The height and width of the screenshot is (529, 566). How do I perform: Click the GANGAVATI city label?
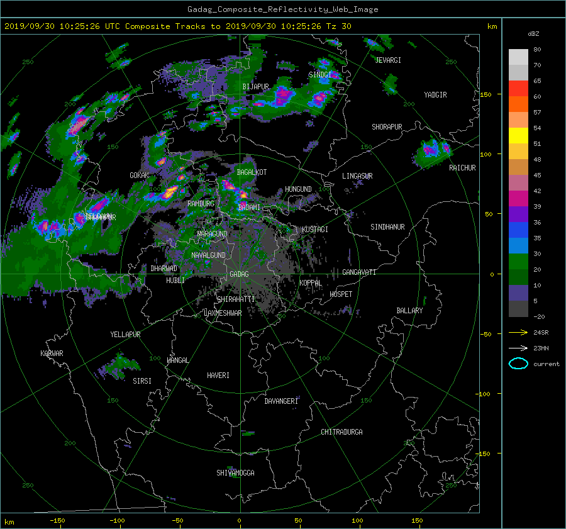(x=359, y=272)
